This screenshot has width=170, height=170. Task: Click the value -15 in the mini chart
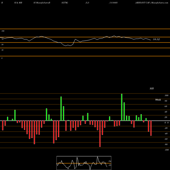pos(109,165)
